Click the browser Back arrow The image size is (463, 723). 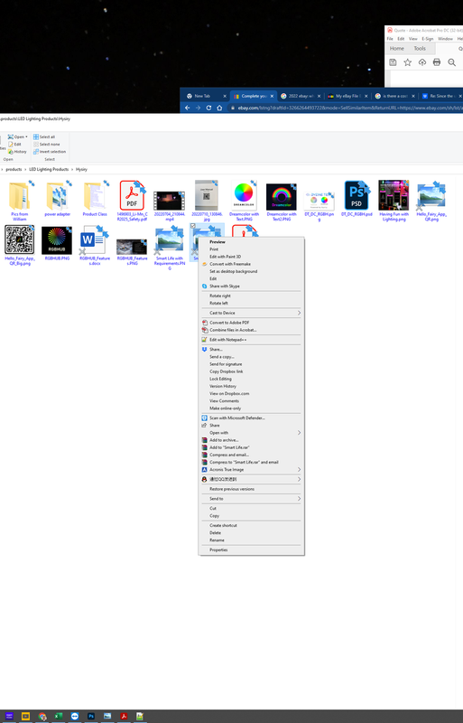[x=188, y=108]
